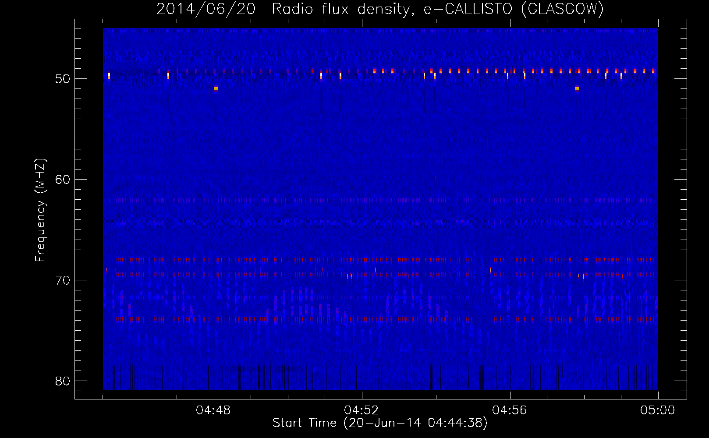Screen dimensions: 709x438
Task: Click the 05:00 time tick label
Action: tap(658, 410)
